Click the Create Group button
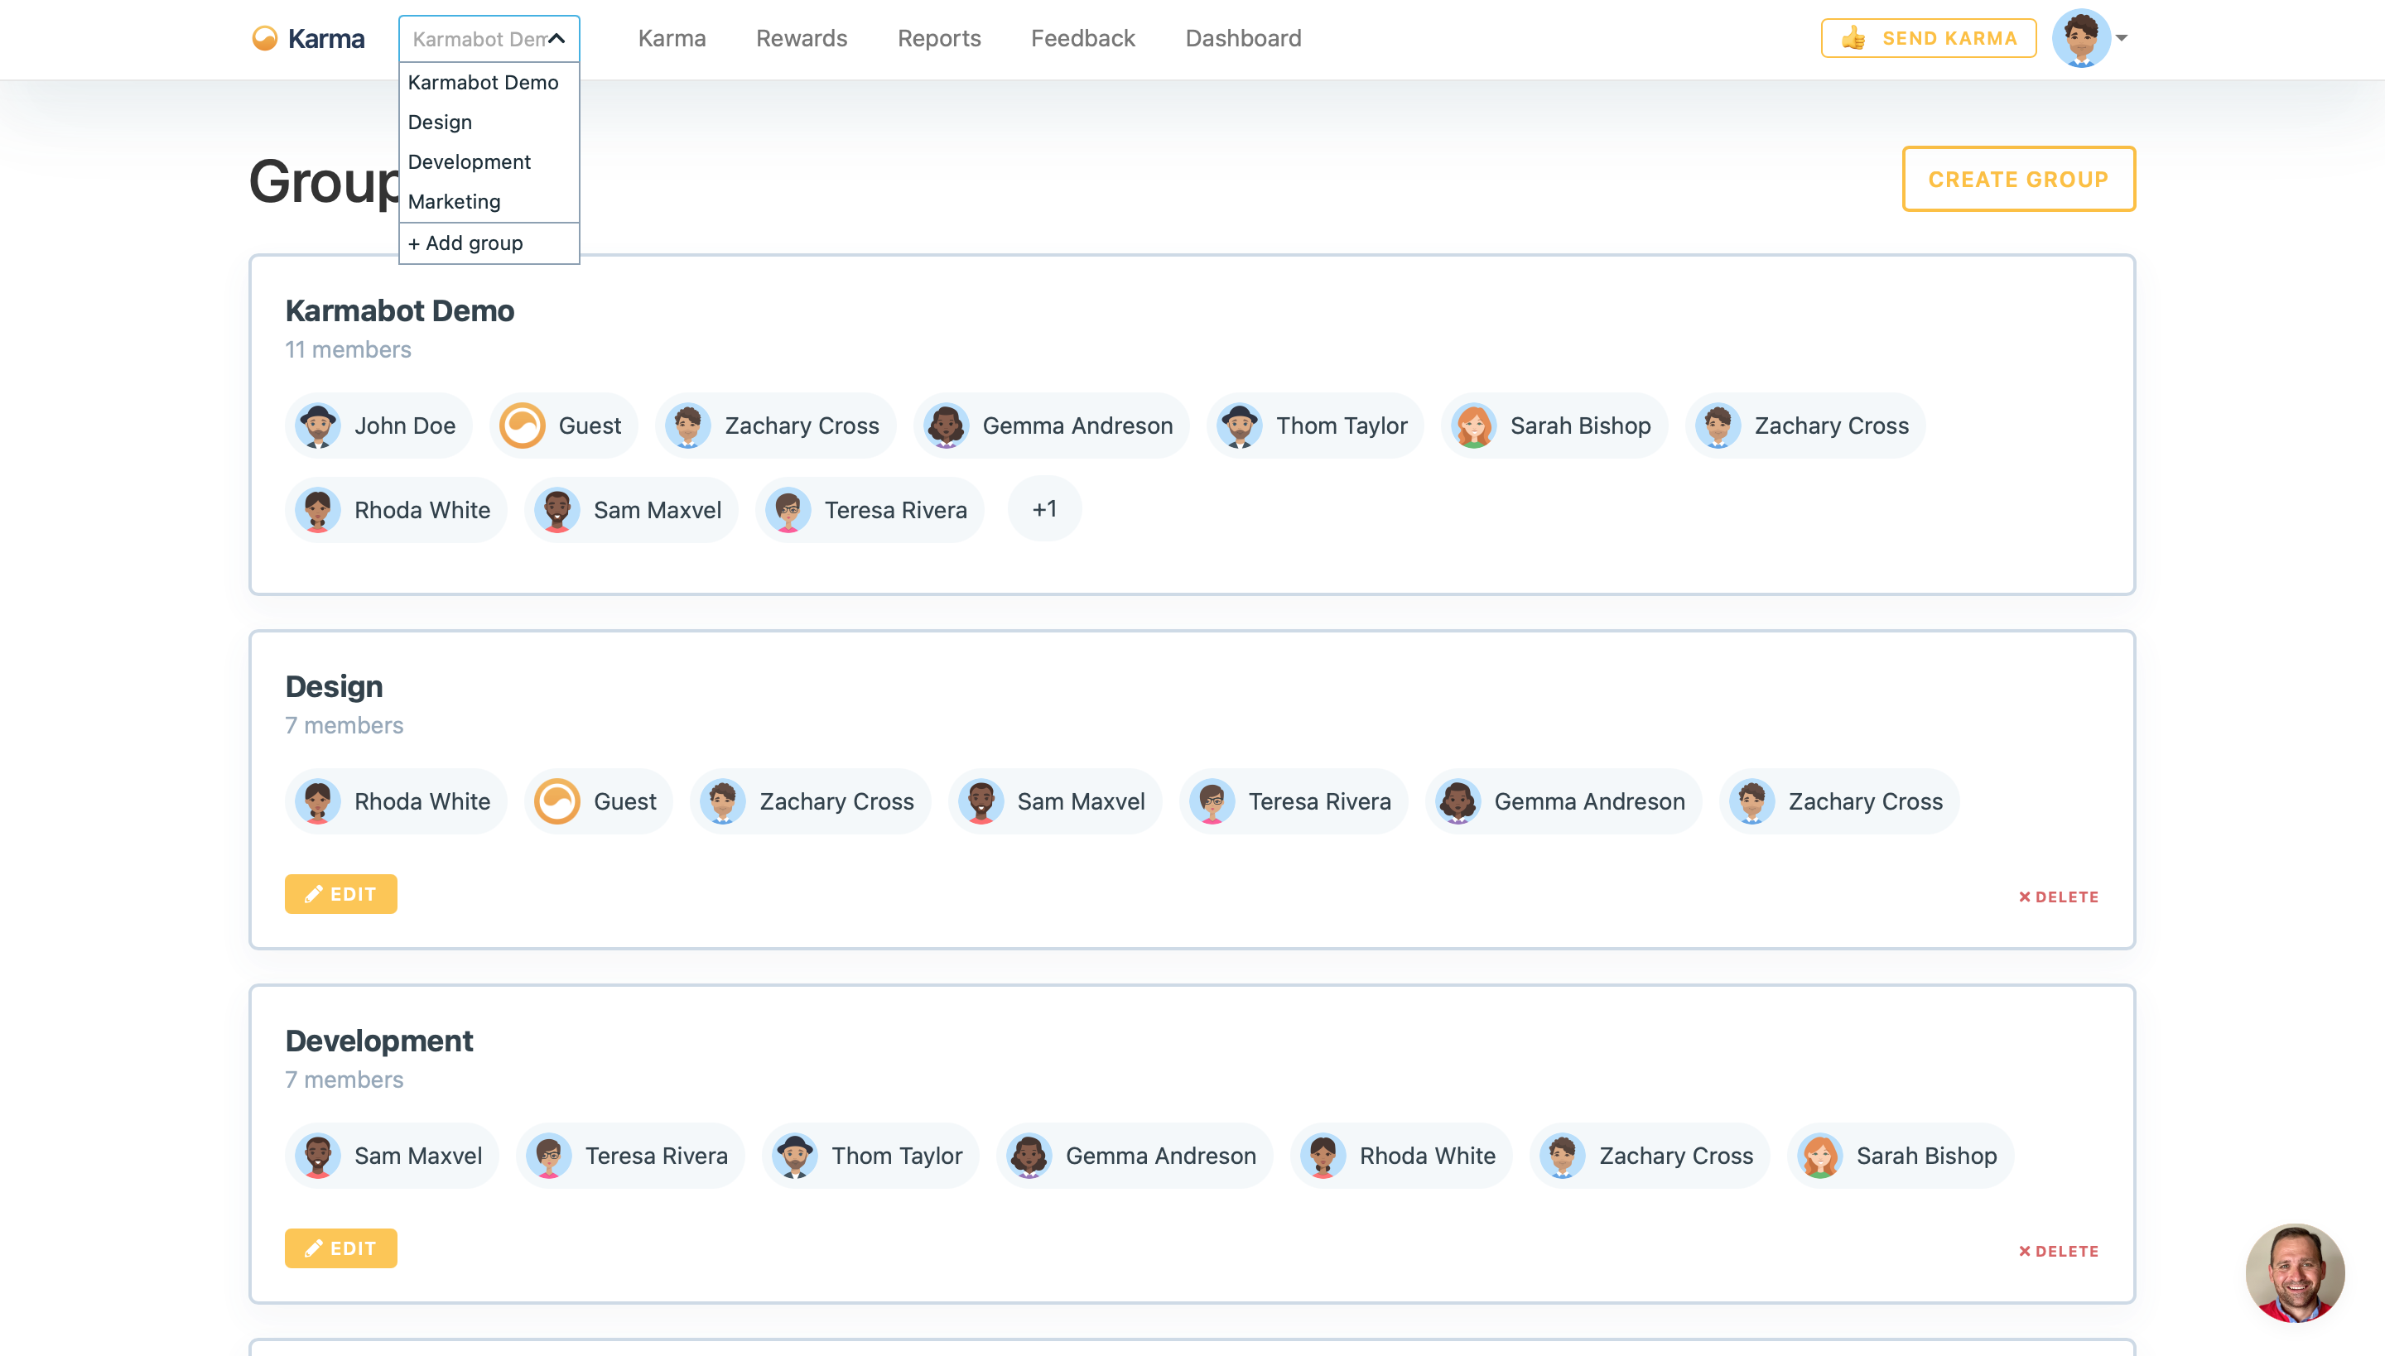This screenshot has width=2385, height=1356. pyautogui.click(x=2018, y=179)
